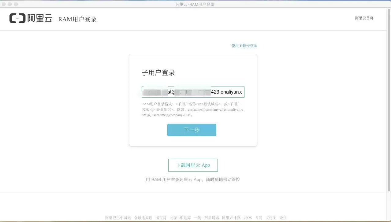Click the 随时随地移动管控 caption text
Viewport: 391px width, 222px height.
point(223,179)
